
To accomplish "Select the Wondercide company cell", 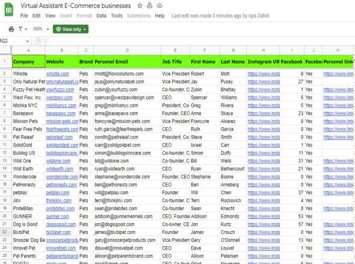I will [x=28, y=177].
